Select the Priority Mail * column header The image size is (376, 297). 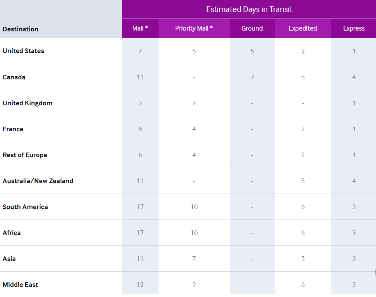[x=194, y=28]
